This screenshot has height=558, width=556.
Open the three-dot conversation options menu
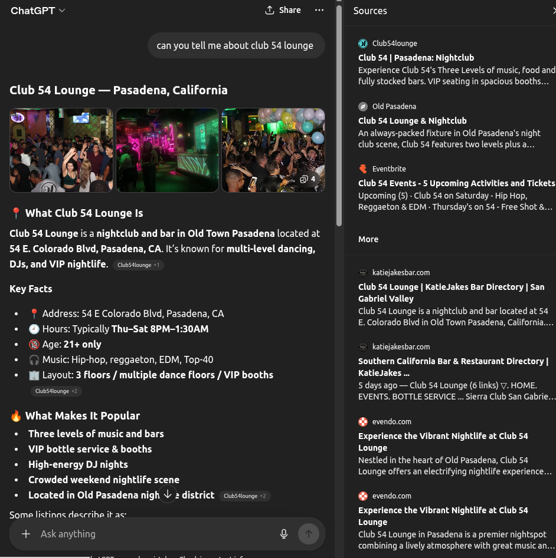pos(319,11)
